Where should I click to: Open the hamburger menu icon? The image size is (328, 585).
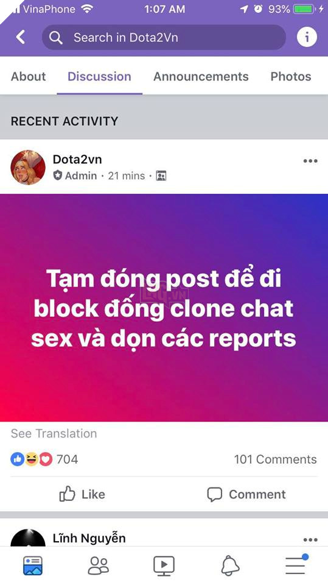point(296,565)
